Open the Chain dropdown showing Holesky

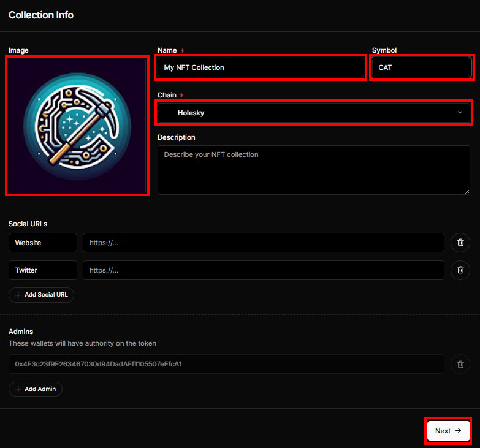(x=313, y=113)
